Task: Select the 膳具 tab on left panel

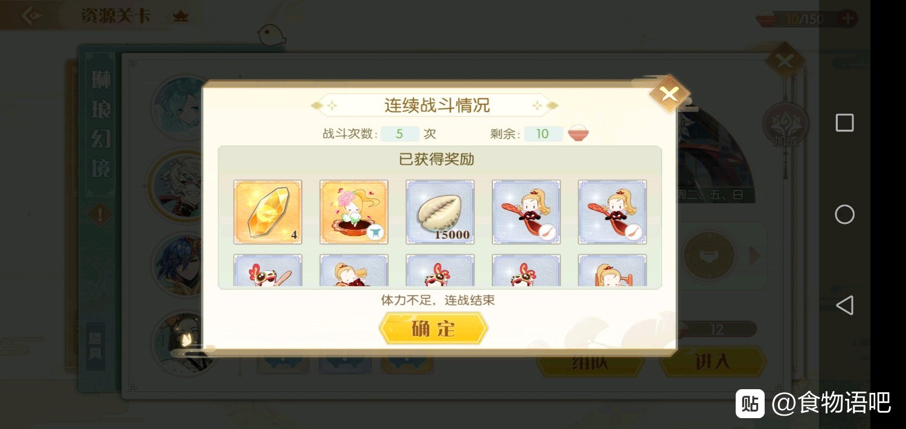Action: point(95,345)
